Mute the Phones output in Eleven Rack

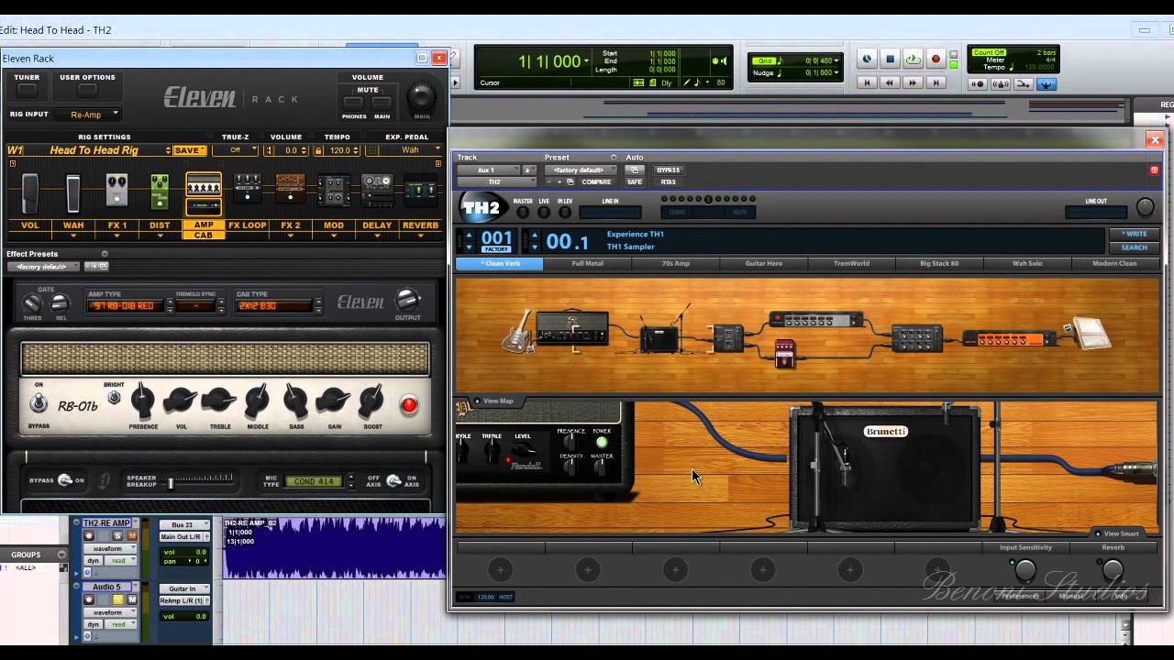(353, 103)
